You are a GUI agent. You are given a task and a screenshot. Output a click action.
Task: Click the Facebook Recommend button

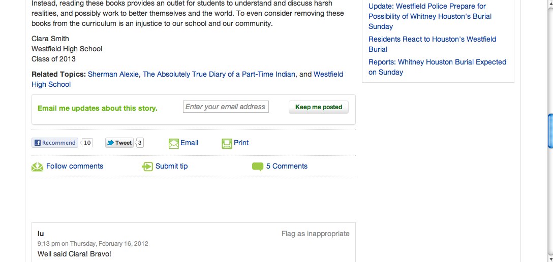click(55, 143)
